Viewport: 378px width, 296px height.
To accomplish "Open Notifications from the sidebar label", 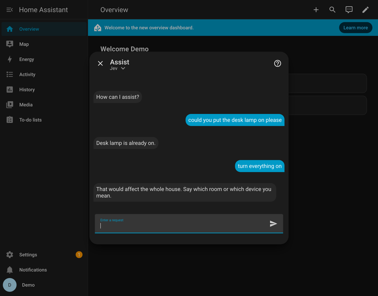I will 33,270.
